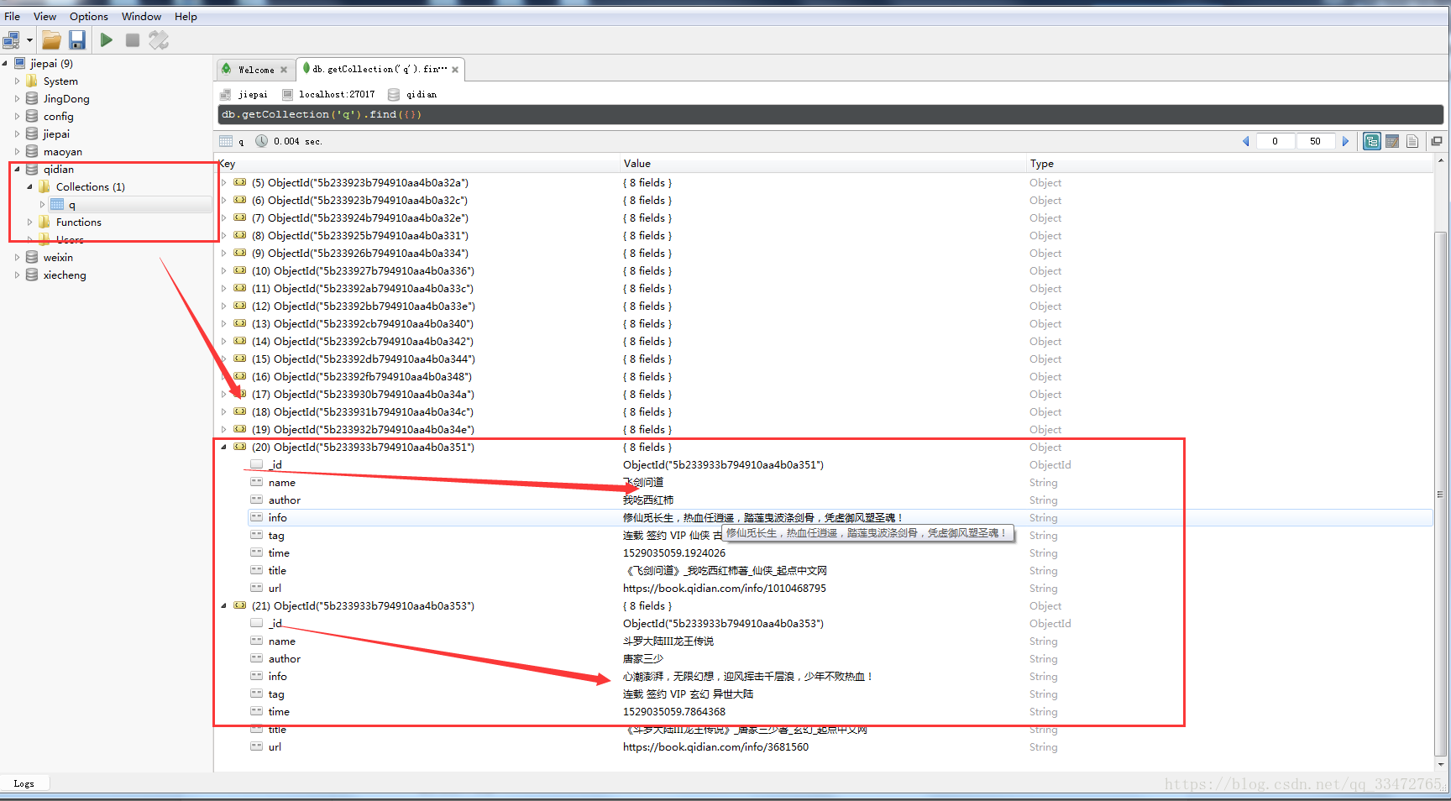Switch to the Welcome tab
The height and width of the screenshot is (801, 1451).
(x=254, y=70)
